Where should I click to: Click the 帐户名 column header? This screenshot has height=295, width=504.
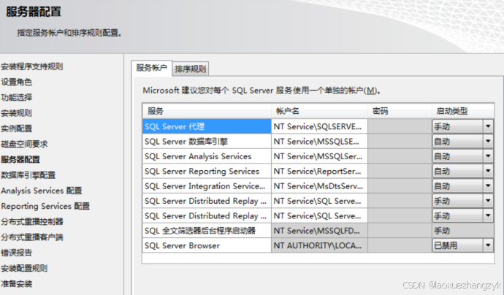click(319, 111)
